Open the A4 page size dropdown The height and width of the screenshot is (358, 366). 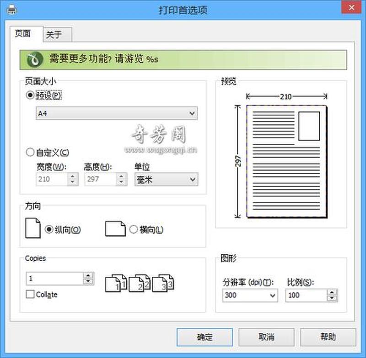(117, 113)
